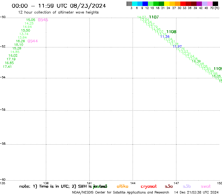Click the wave height value 16.85
The height and width of the screenshot is (195, 222).
tap(9, 63)
